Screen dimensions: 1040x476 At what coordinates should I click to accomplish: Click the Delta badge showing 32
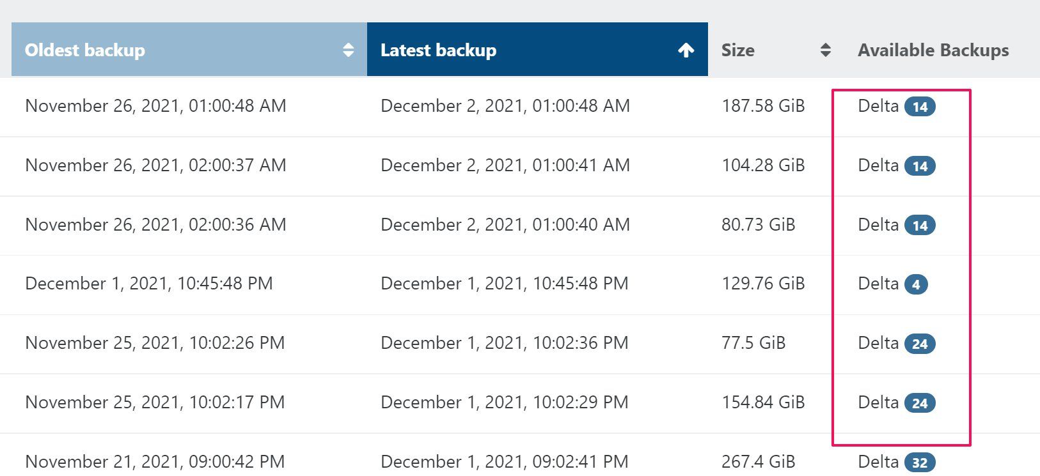tap(919, 463)
